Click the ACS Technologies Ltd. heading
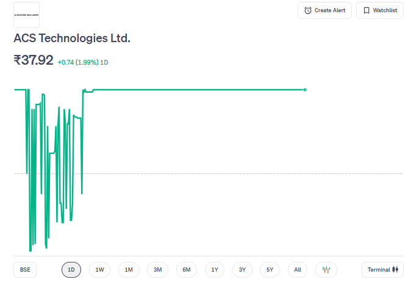 (72, 38)
